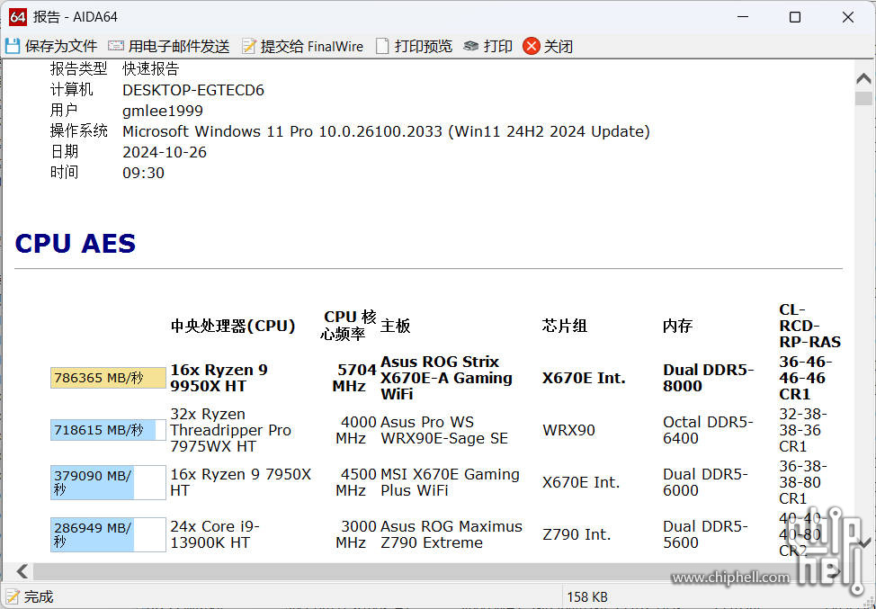Click the 158 KB status bar entry

587,596
